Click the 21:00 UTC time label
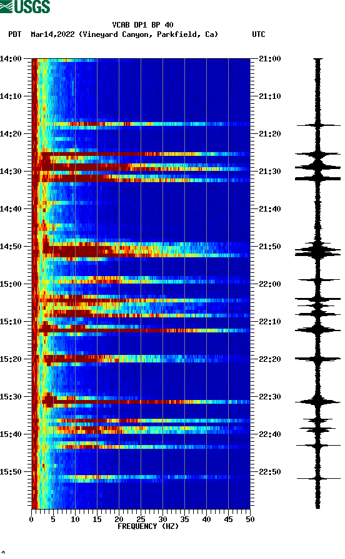 270,58
